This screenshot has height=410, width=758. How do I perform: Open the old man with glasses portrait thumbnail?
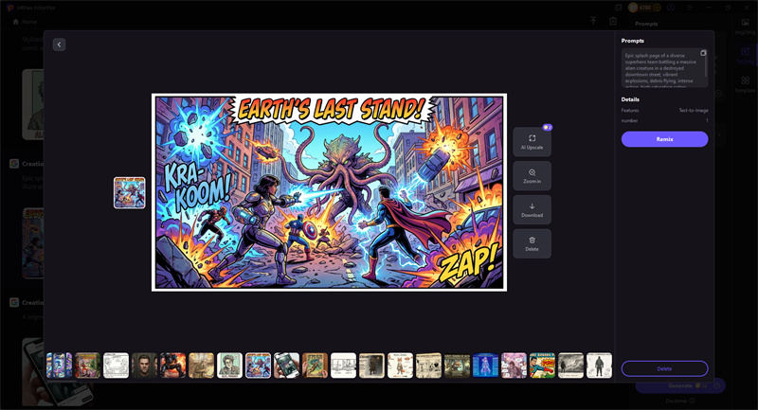(x=229, y=365)
